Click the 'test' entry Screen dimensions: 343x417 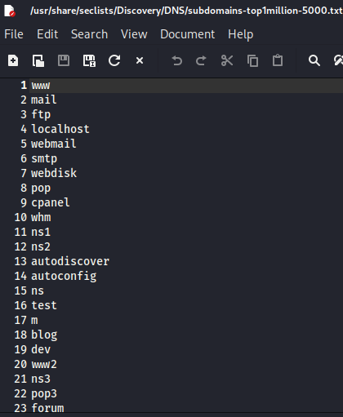coord(44,305)
